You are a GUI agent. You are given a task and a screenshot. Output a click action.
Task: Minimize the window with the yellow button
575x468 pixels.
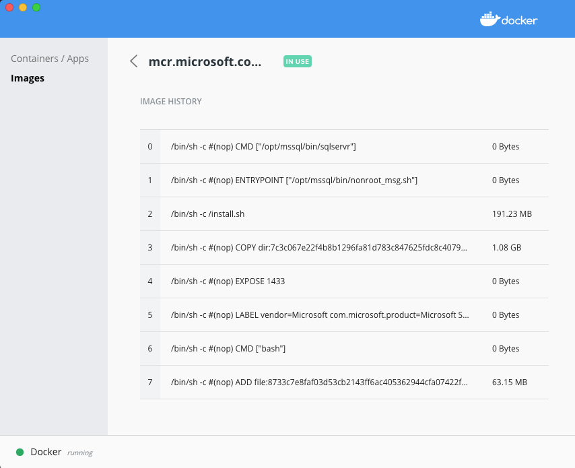23,7
